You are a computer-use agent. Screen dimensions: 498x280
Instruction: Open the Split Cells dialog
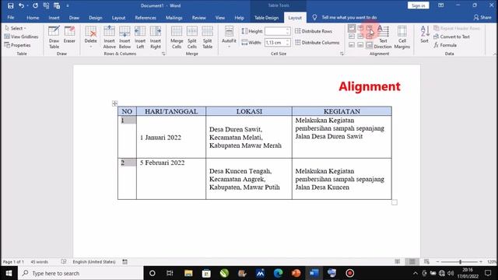192,37
